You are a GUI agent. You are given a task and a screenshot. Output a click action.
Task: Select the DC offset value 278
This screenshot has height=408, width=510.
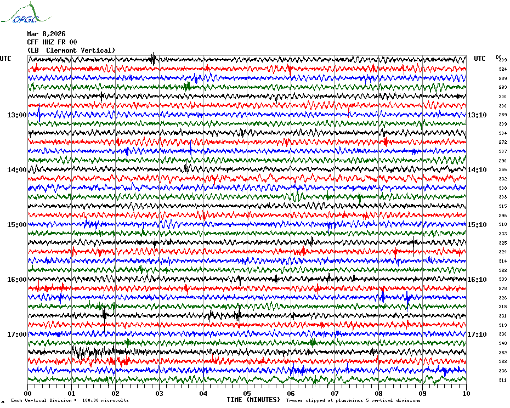click(x=502, y=288)
